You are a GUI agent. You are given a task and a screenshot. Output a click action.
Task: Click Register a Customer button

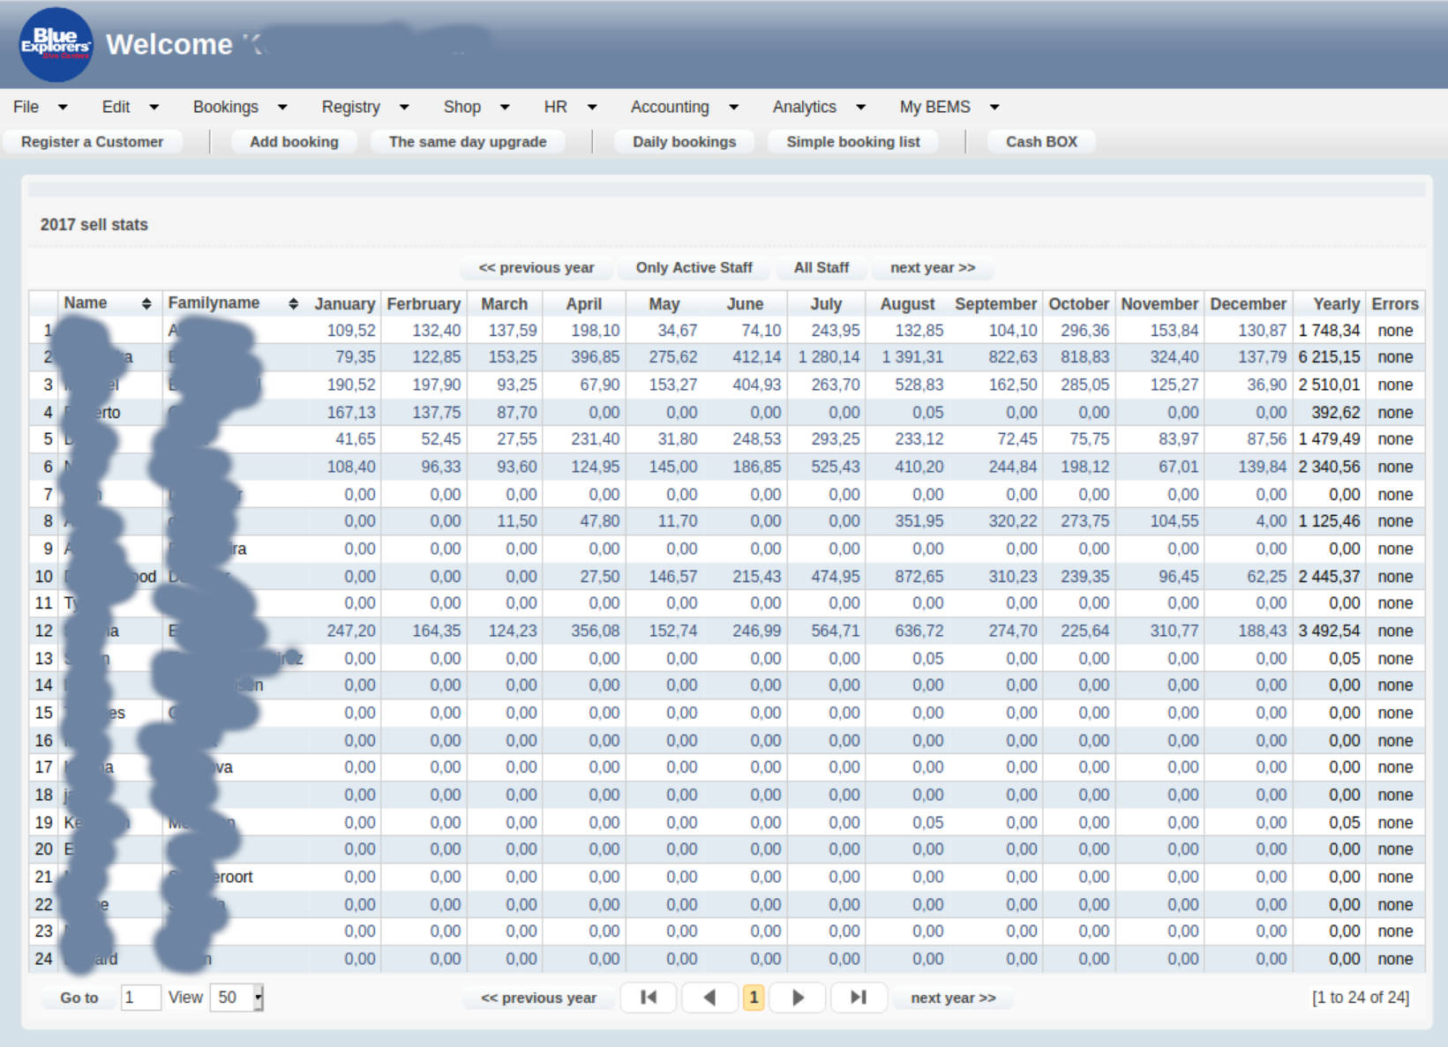92,142
